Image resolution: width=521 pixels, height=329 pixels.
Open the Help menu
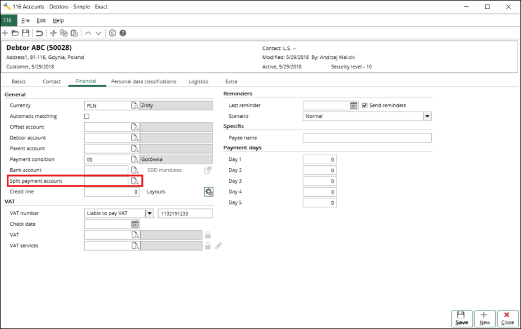click(58, 21)
